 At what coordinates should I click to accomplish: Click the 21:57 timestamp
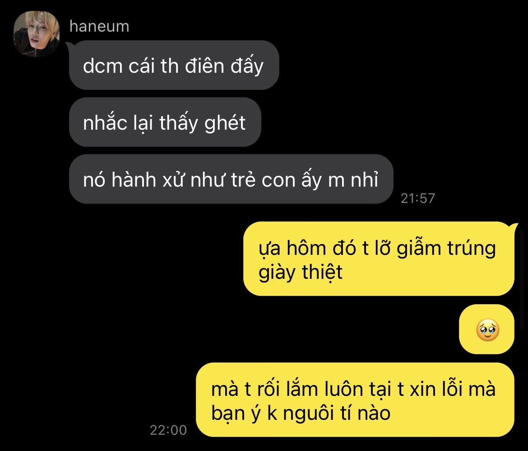coord(417,198)
